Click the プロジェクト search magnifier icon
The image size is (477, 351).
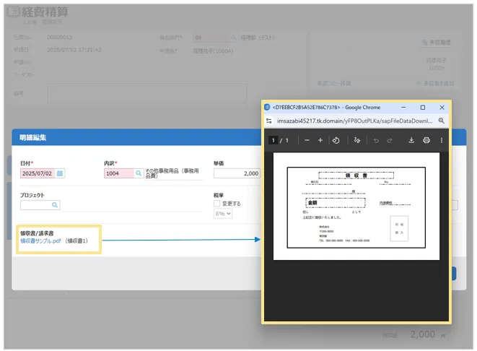click(x=55, y=205)
